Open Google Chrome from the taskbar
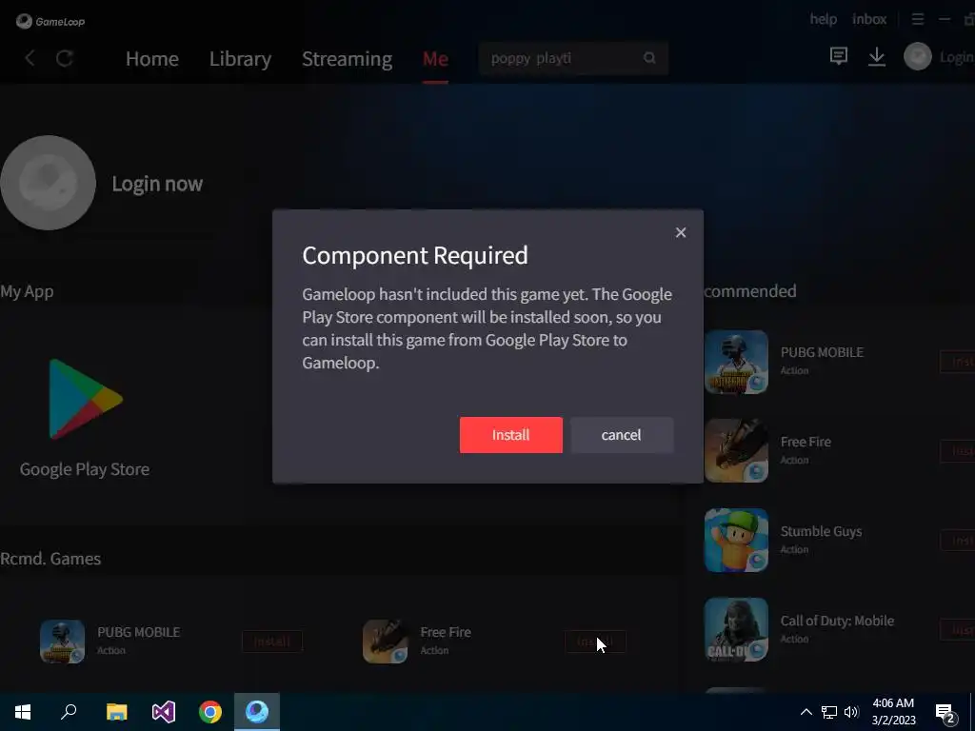Image resolution: width=975 pixels, height=731 pixels. pos(210,712)
